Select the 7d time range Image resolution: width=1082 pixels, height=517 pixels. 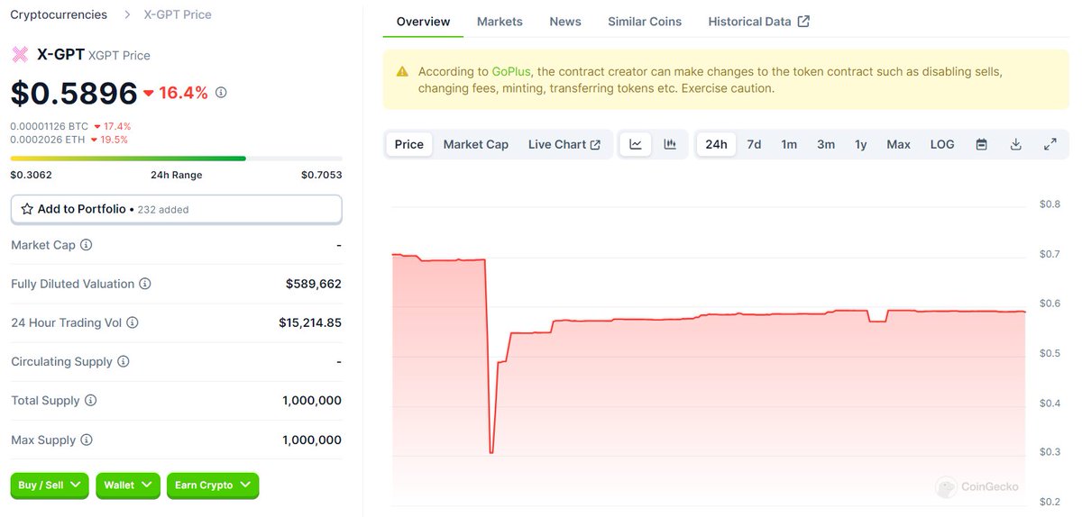tap(754, 144)
